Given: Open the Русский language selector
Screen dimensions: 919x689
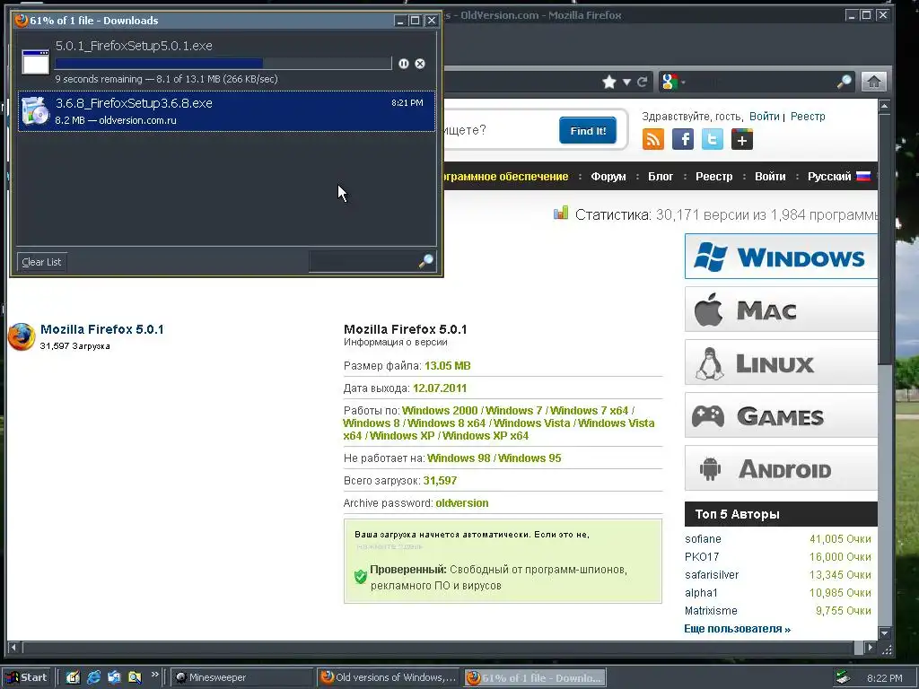Looking at the screenshot, I should (x=839, y=177).
